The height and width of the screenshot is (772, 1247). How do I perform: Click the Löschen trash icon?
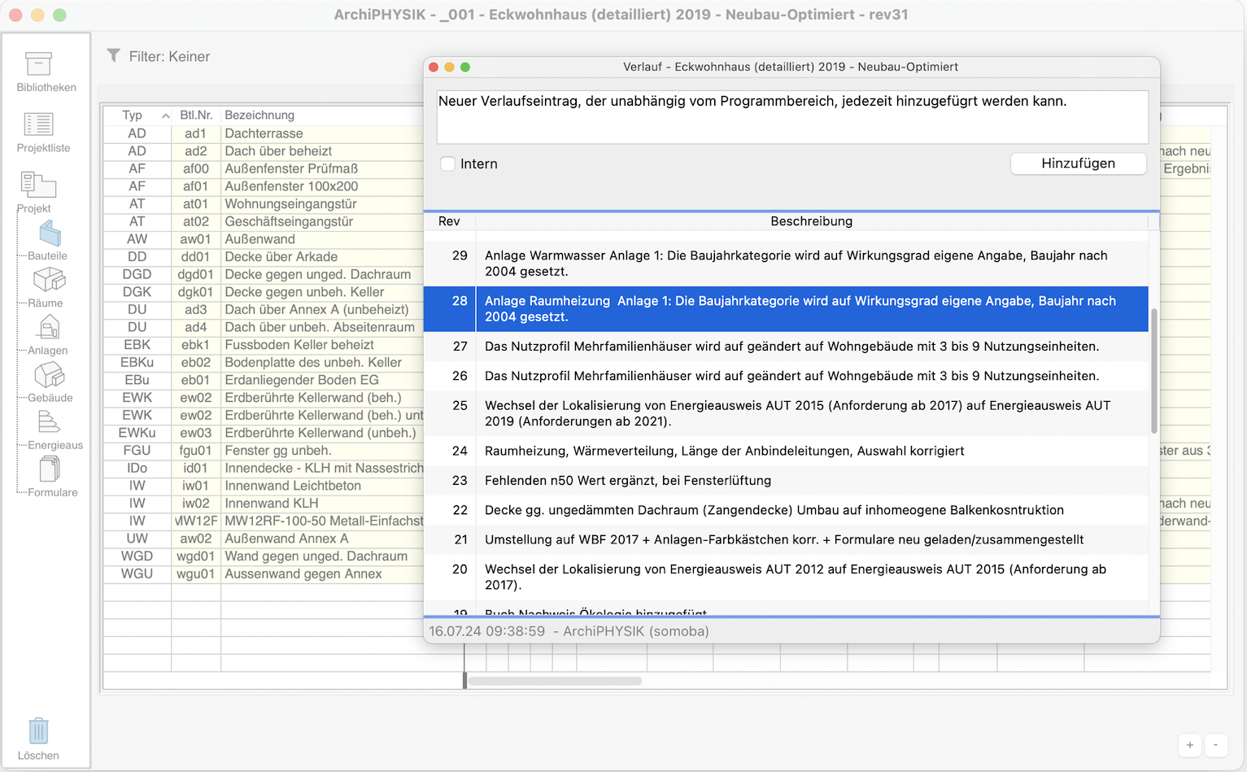(38, 731)
